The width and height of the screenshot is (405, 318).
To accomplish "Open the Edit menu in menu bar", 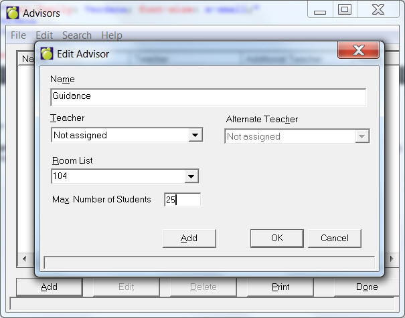I will coord(44,35).
